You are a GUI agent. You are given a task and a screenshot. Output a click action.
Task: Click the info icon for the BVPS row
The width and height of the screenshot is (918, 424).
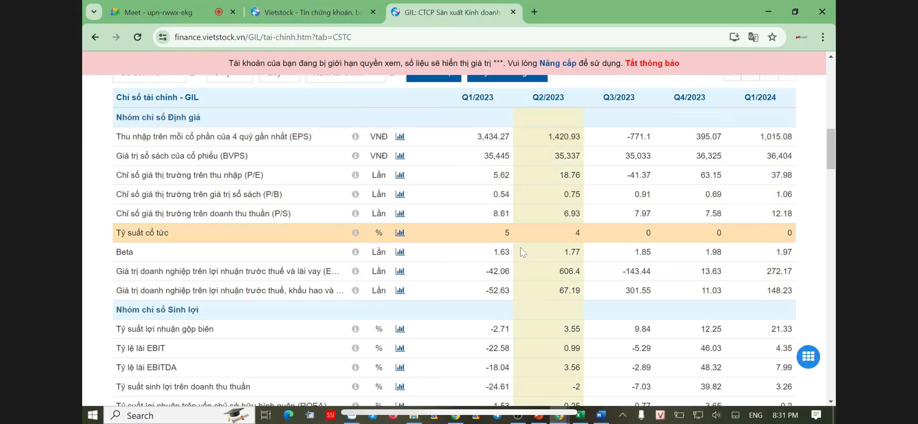point(355,156)
